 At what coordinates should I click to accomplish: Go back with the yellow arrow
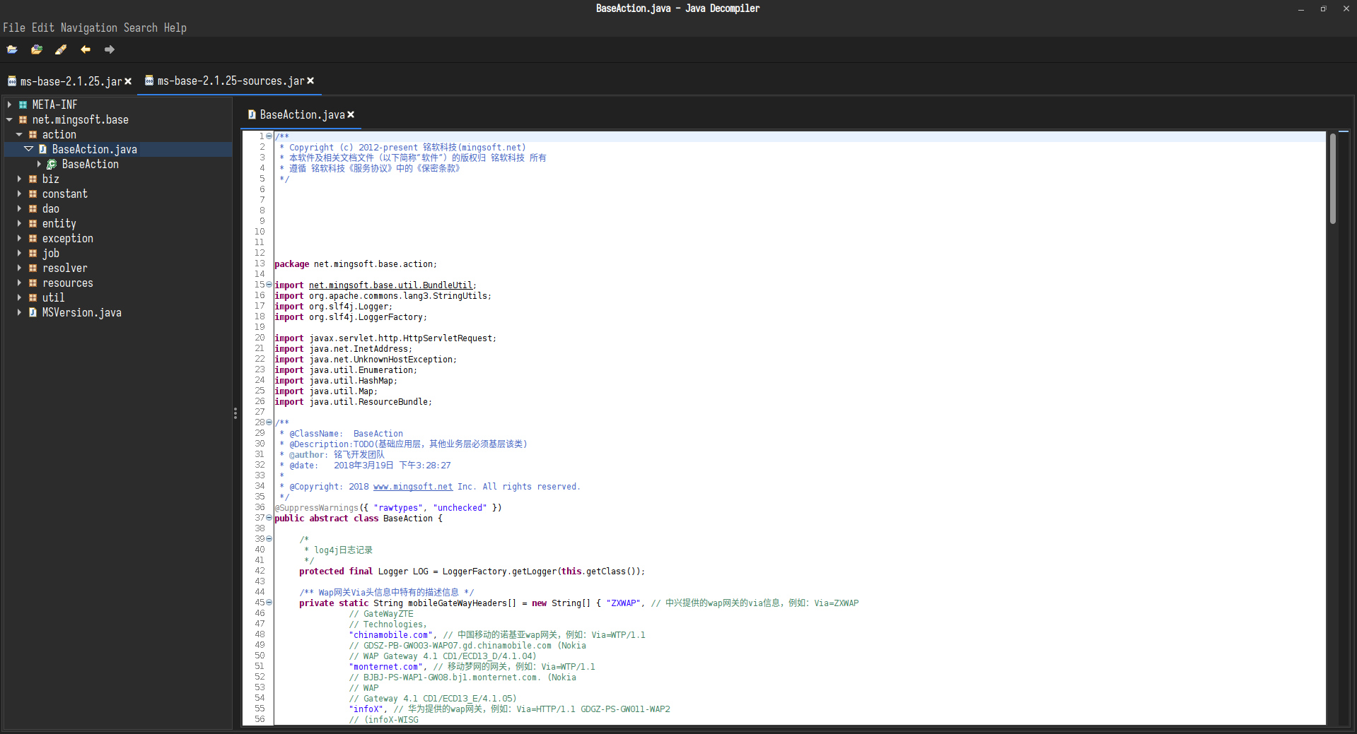[86, 49]
